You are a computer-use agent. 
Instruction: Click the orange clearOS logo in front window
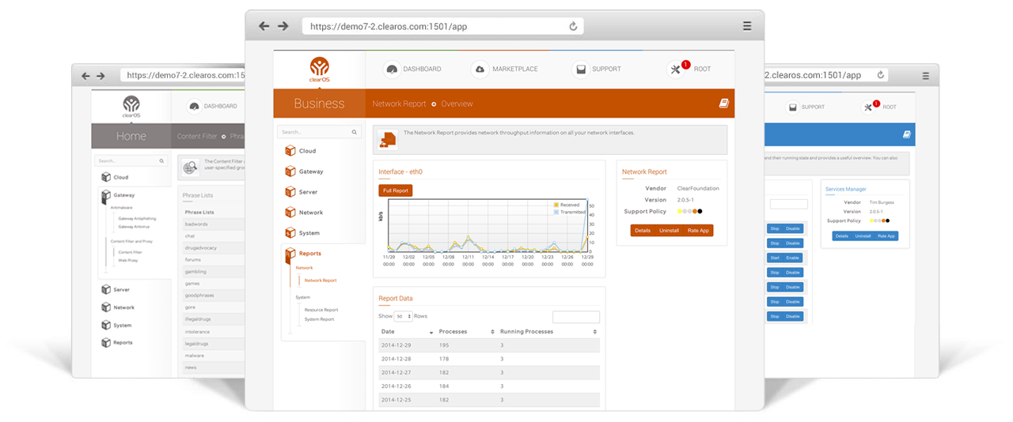(319, 70)
